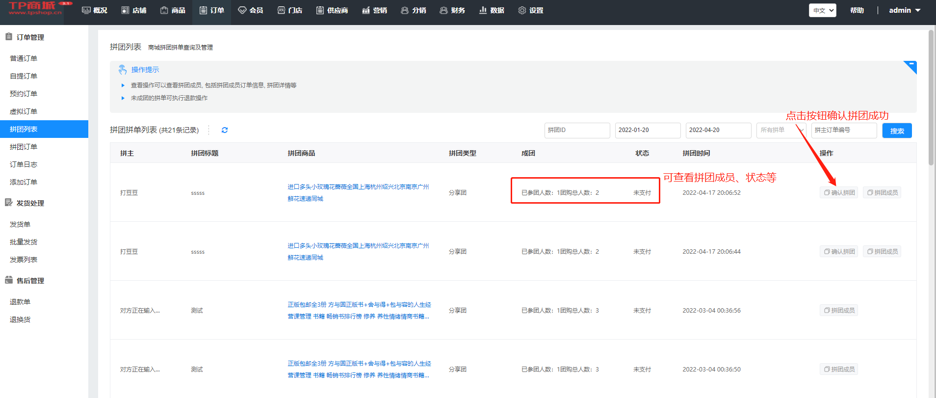Select 拼团订单 in the left sidebar
936x398 pixels.
(x=24, y=147)
